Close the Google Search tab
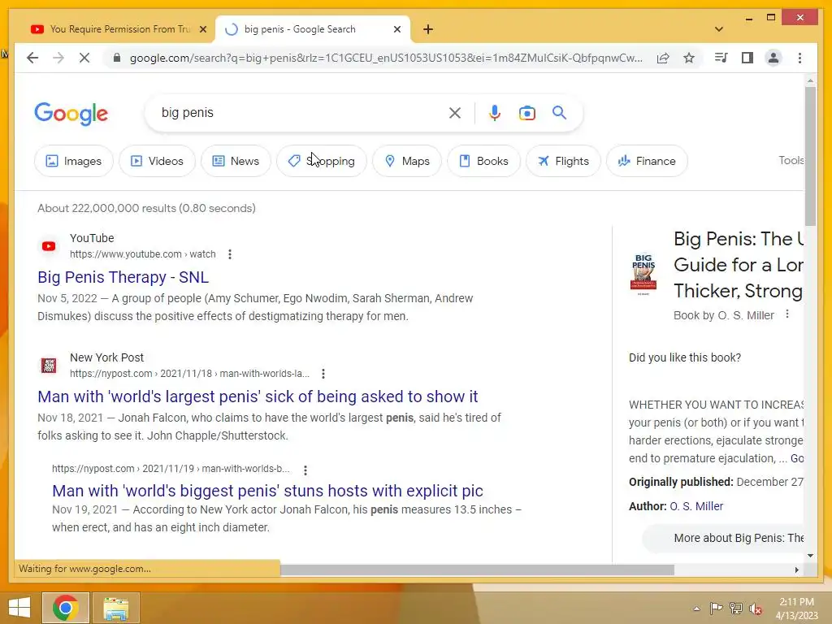This screenshot has width=832, height=624. coord(396,29)
